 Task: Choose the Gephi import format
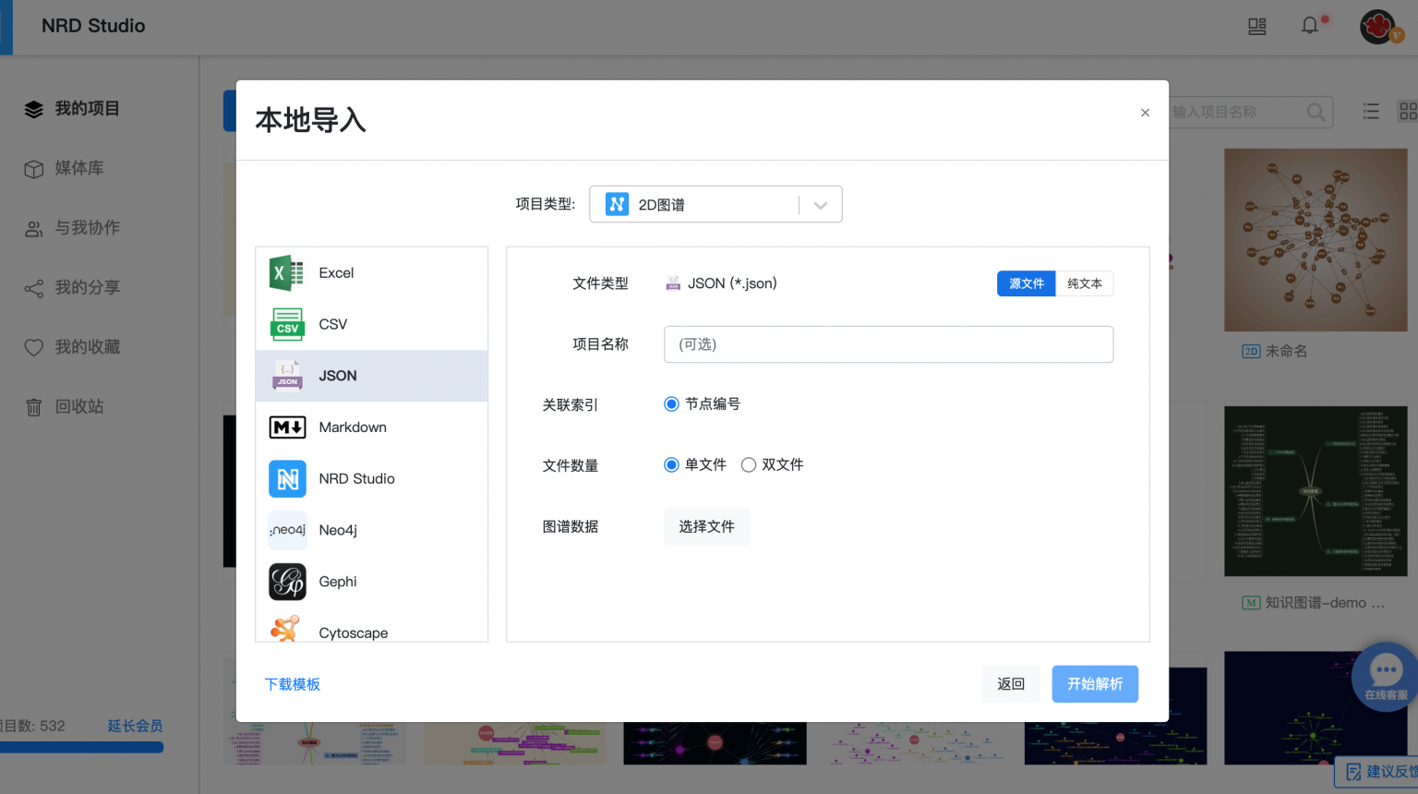(337, 582)
